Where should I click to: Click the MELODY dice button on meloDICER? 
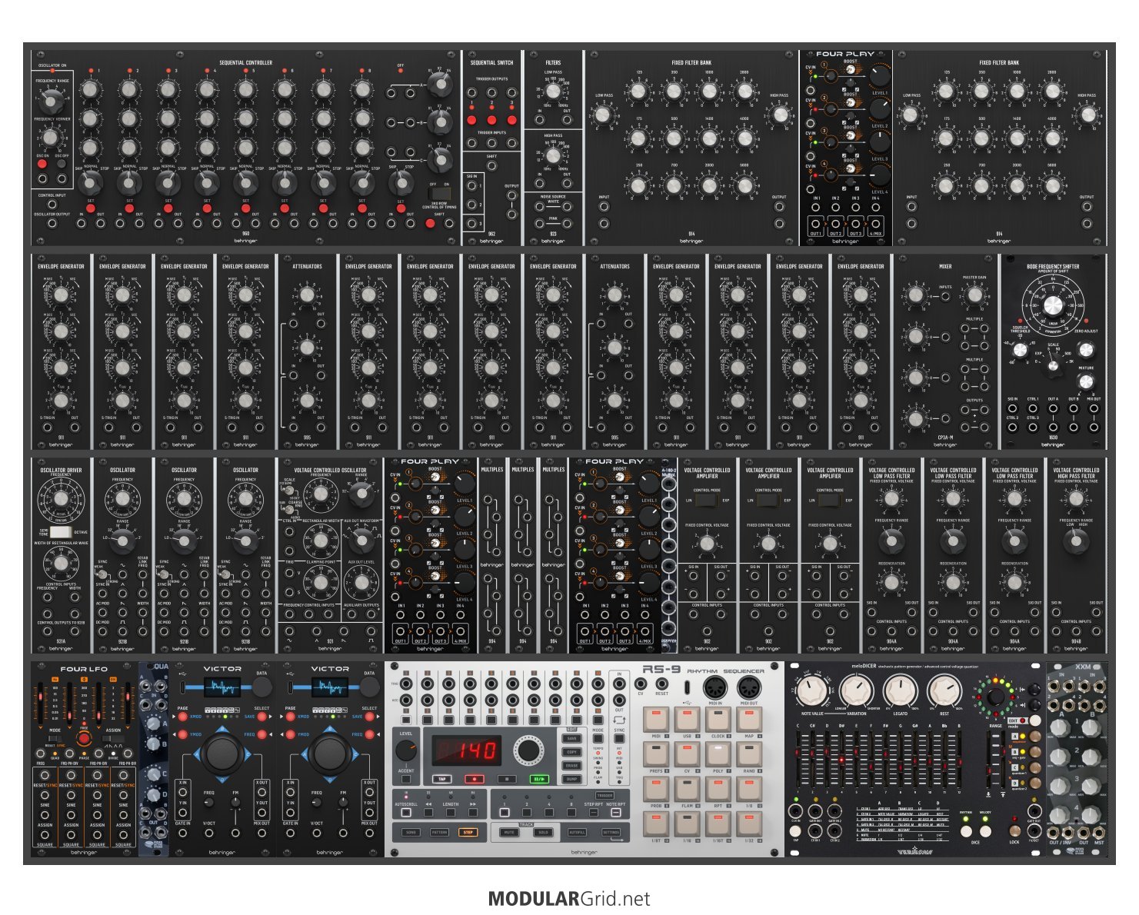[985, 831]
